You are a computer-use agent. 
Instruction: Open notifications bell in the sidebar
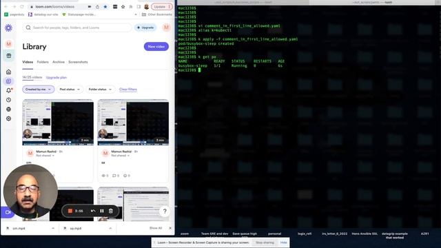pos(9,90)
